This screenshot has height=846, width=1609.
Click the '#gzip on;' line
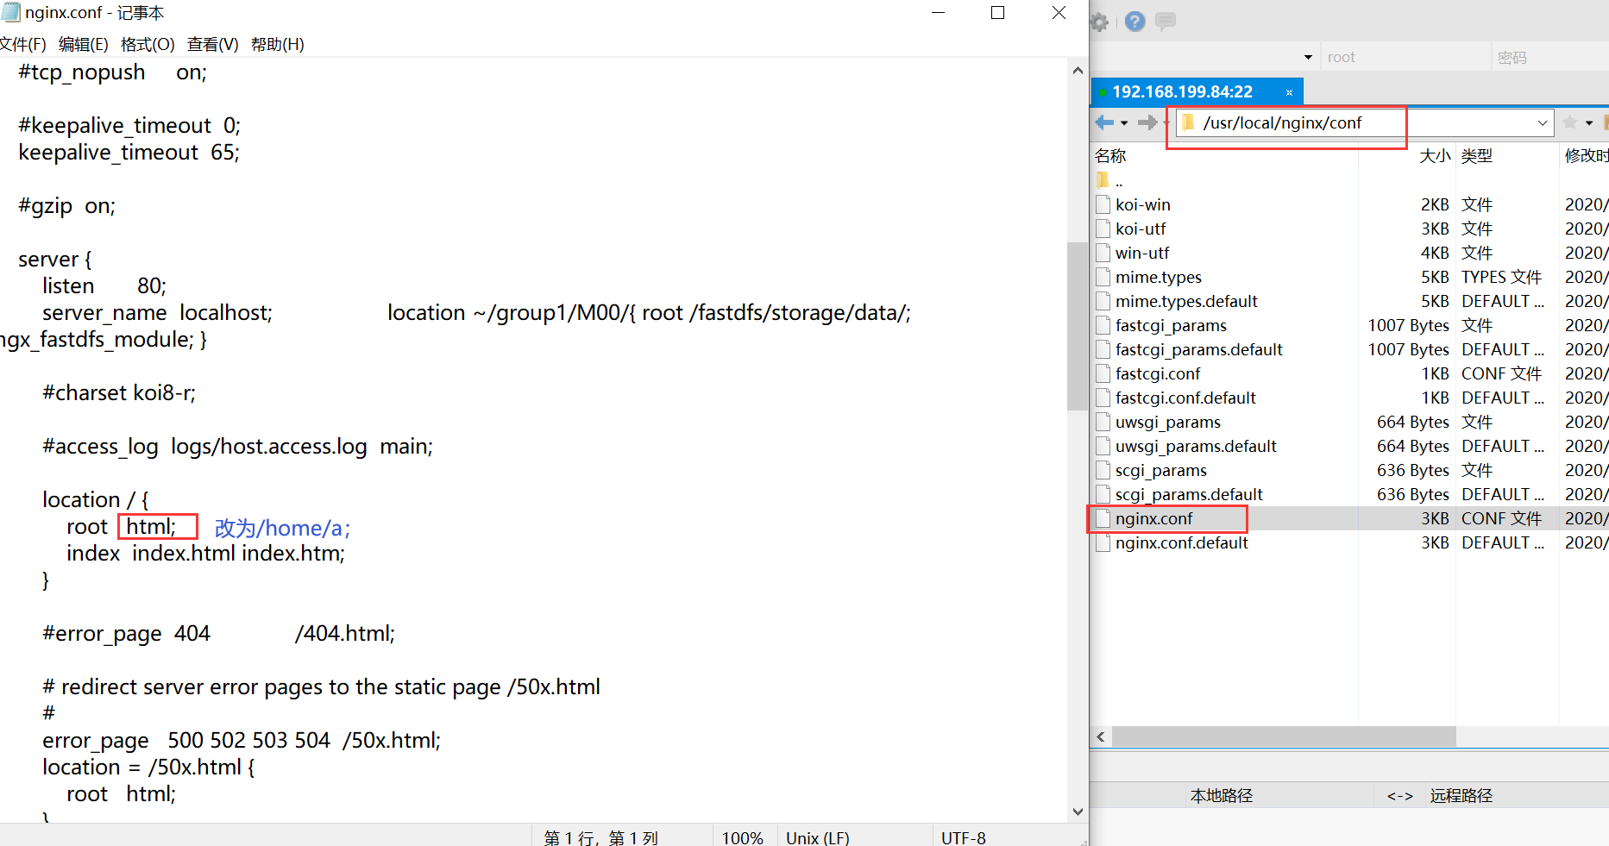[x=66, y=206]
